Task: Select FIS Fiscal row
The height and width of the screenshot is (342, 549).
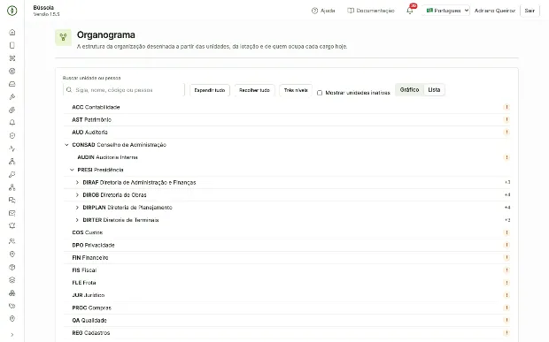Action: coord(286,270)
